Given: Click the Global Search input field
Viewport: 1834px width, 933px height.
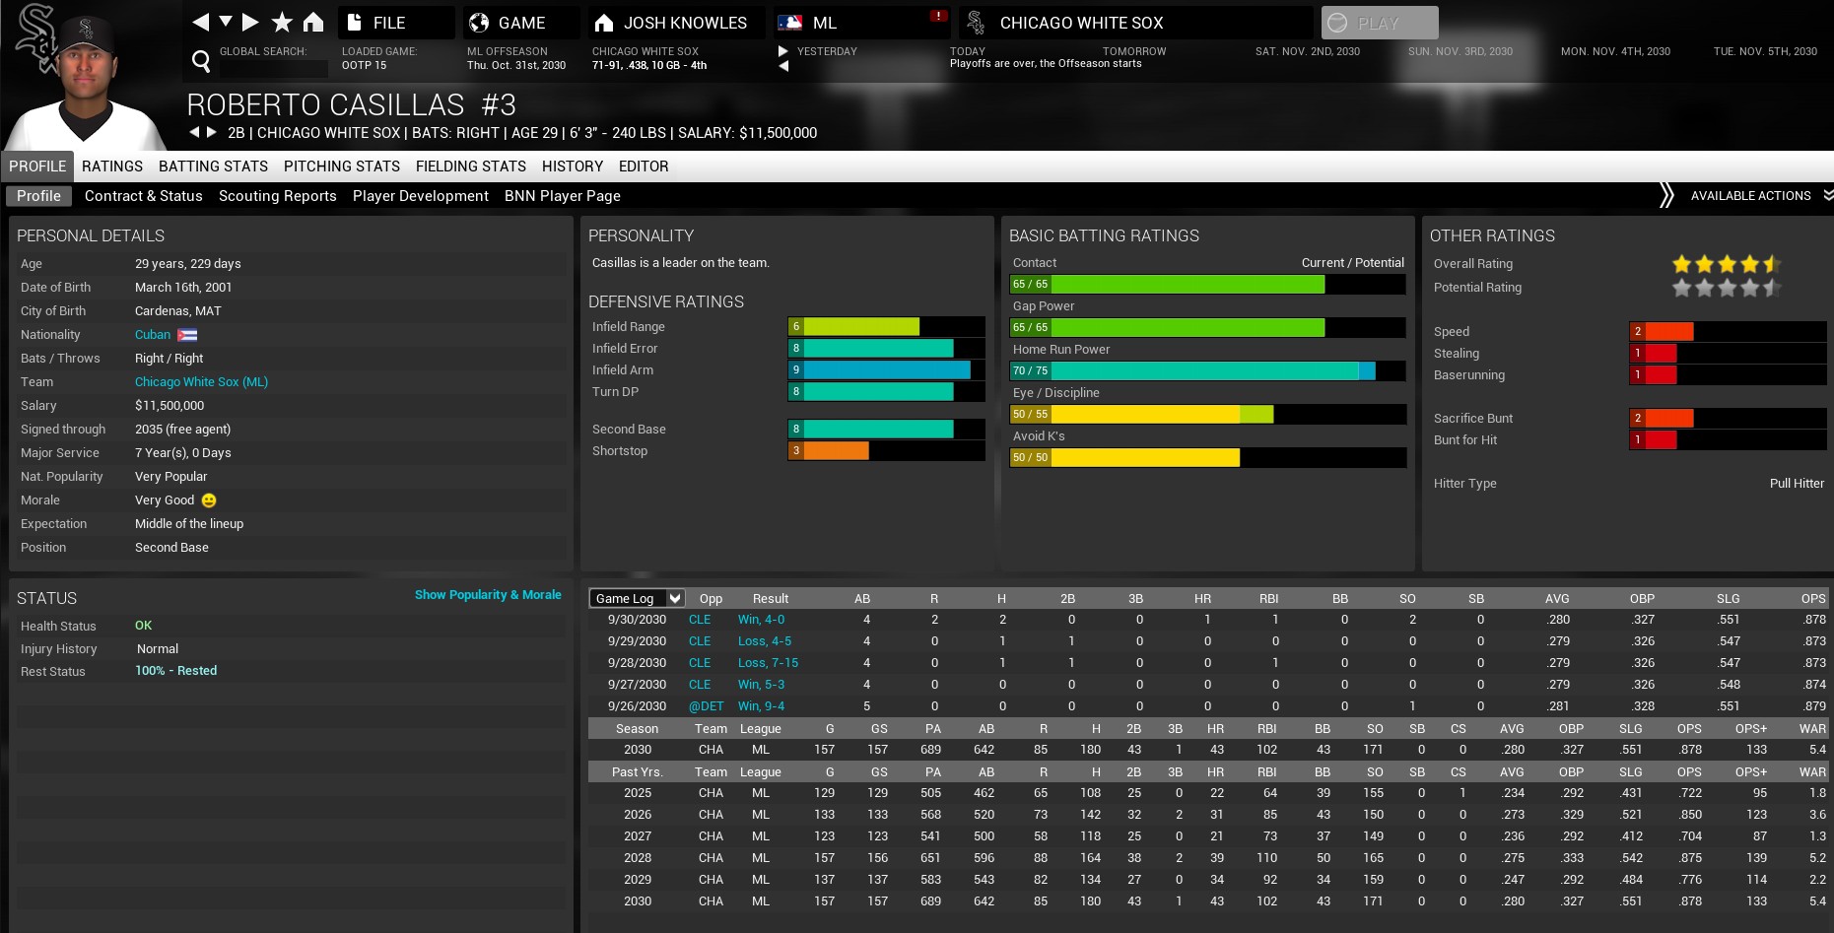Looking at the screenshot, I should point(273,68).
